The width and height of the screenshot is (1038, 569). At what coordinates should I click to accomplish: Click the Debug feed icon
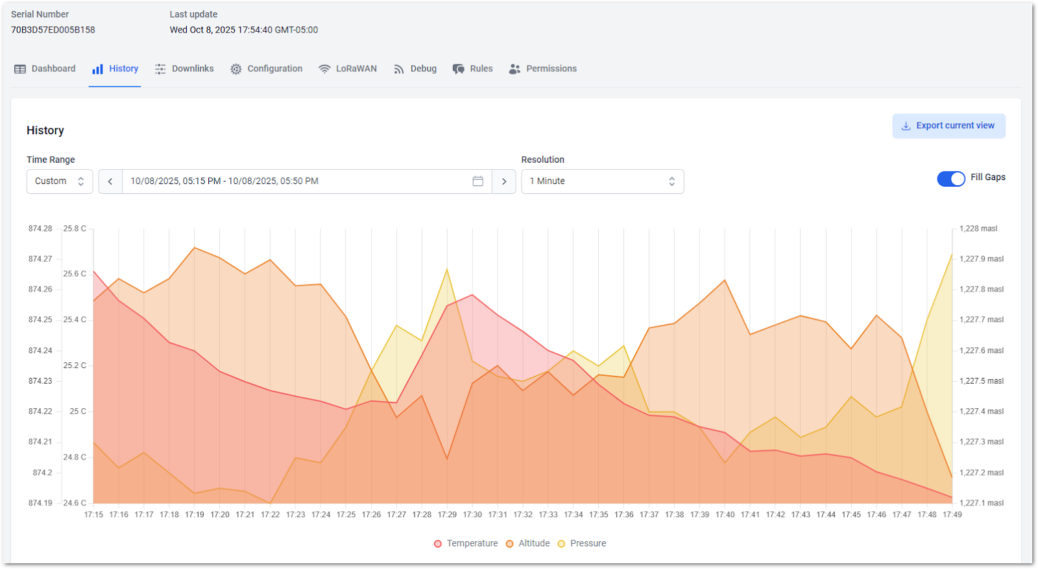pyautogui.click(x=399, y=69)
